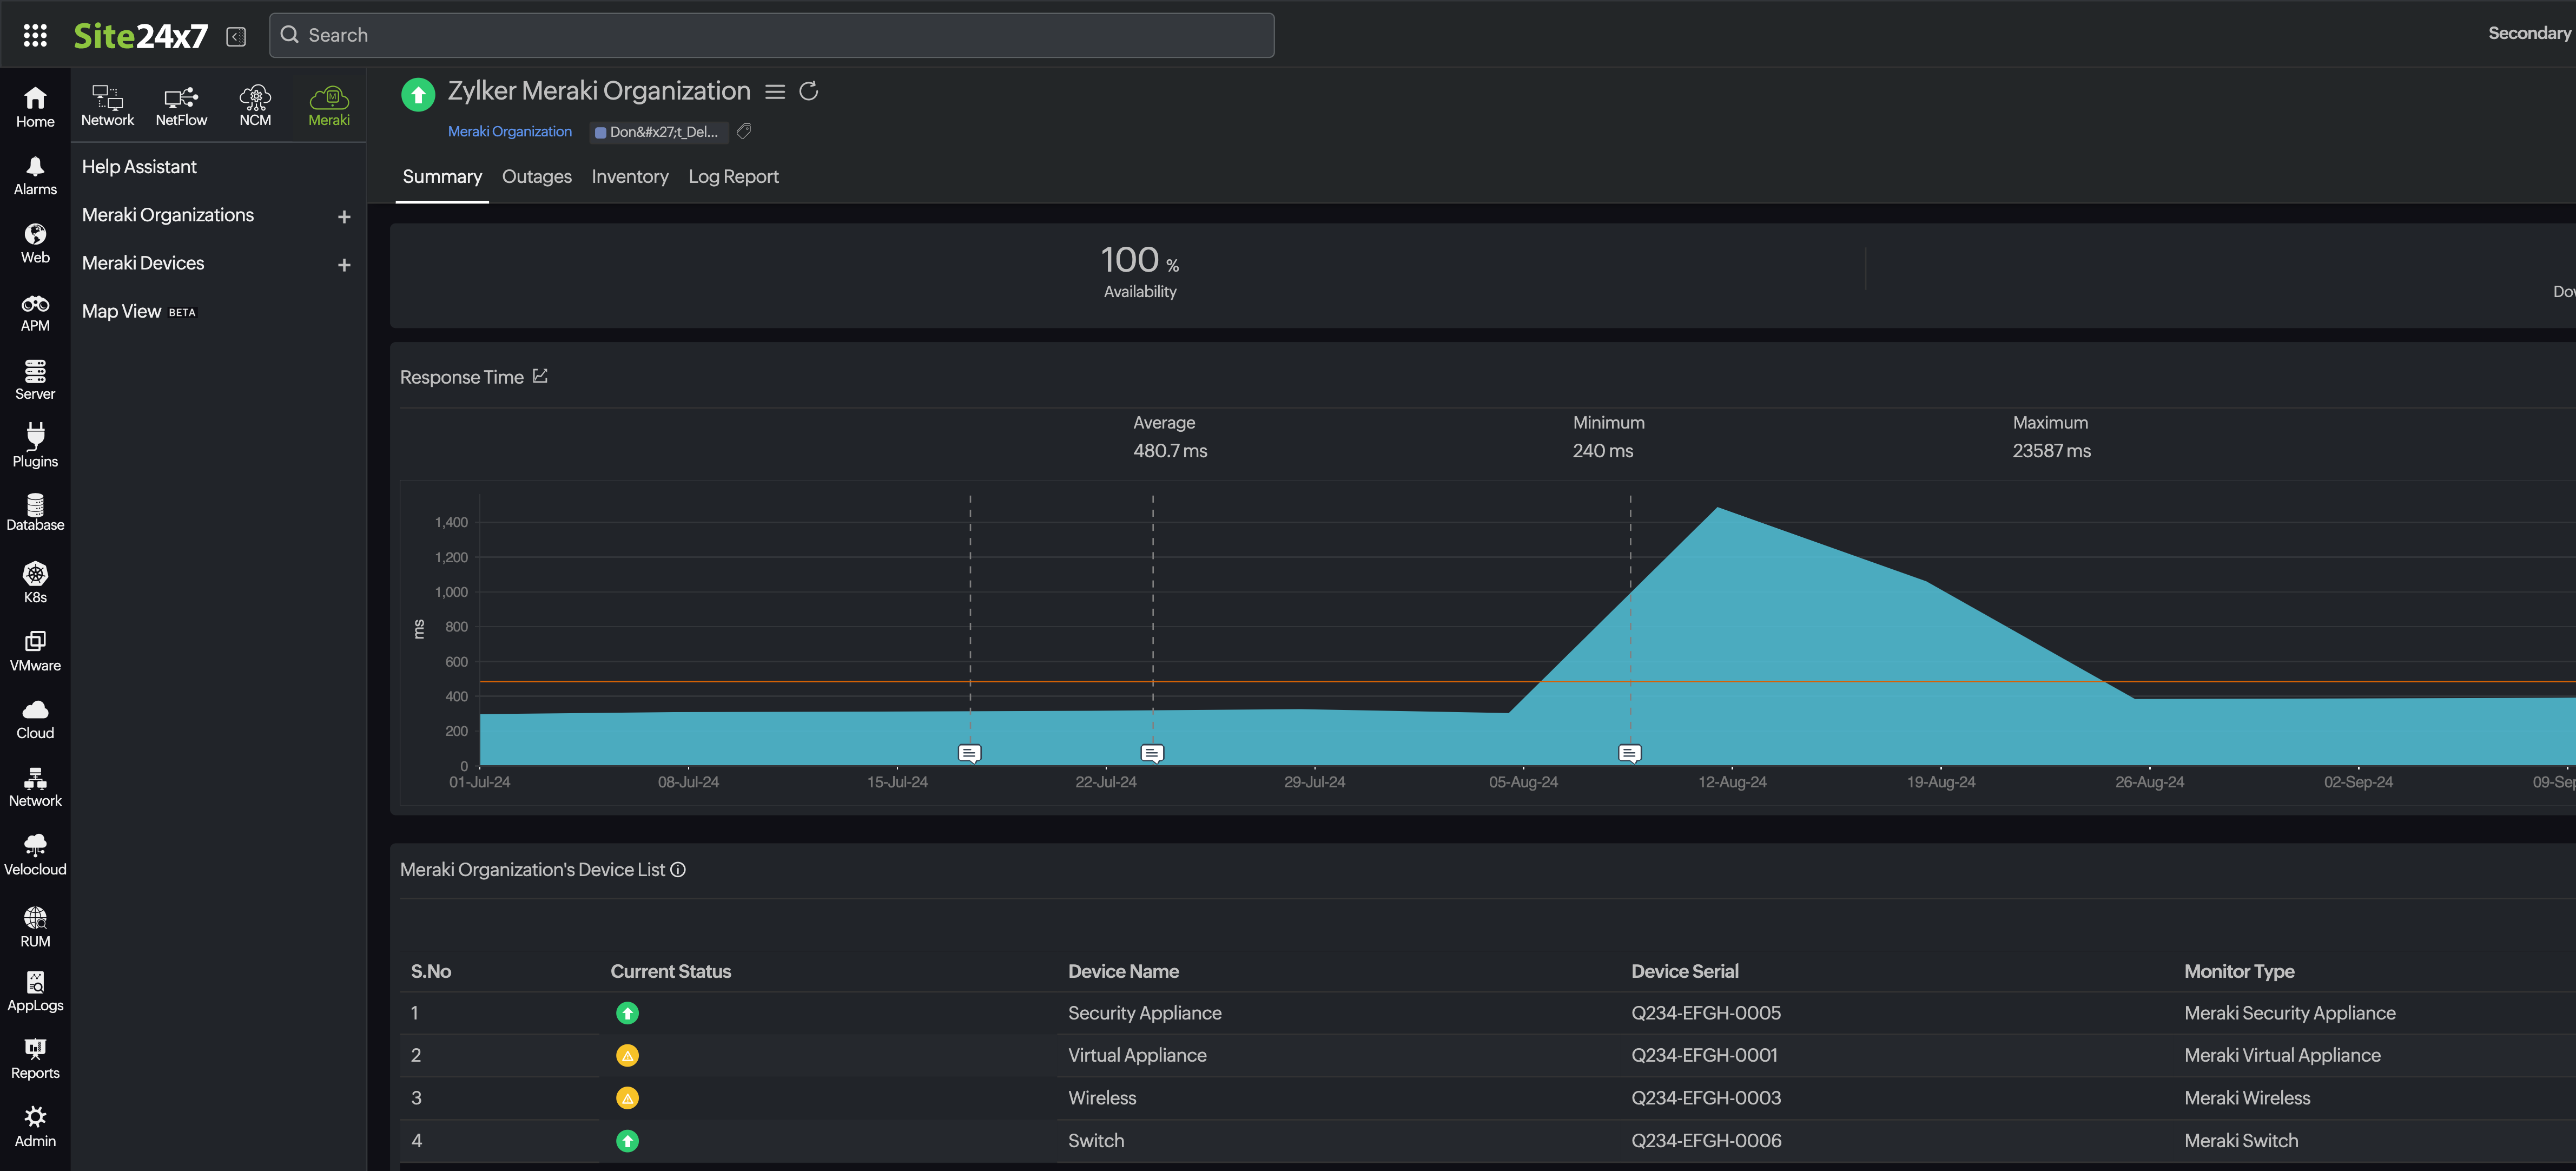Screen dimensions: 2576x1171
Task: Collapse the left navigation panel
Action: (x=235, y=36)
